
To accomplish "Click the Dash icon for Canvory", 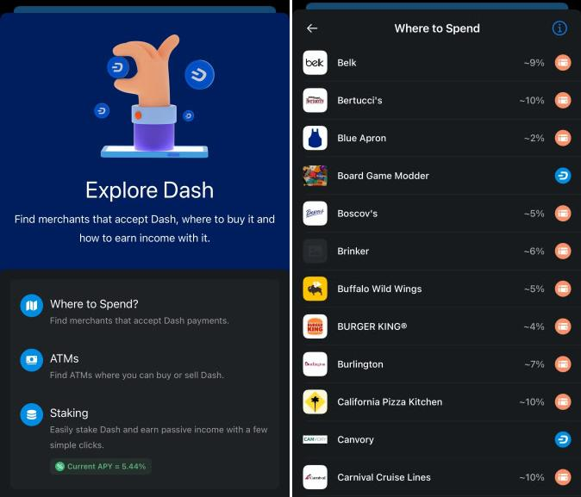I will click(x=563, y=439).
